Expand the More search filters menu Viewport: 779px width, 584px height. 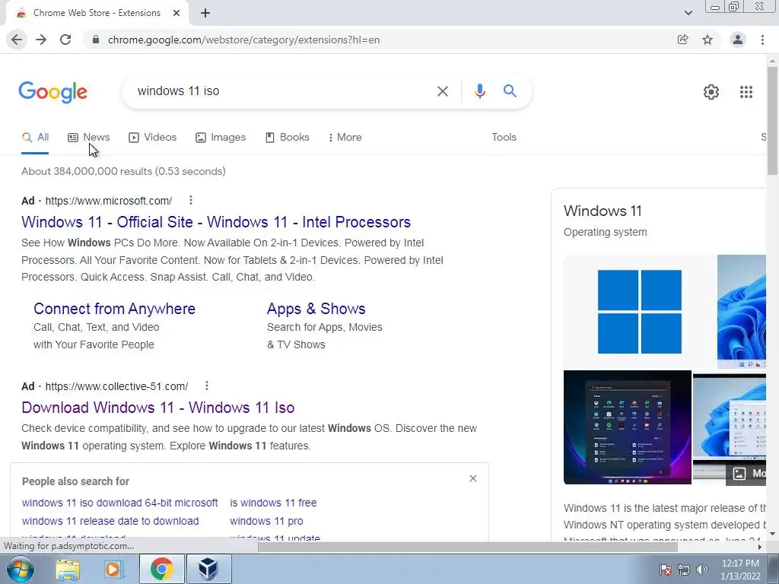pyautogui.click(x=345, y=138)
